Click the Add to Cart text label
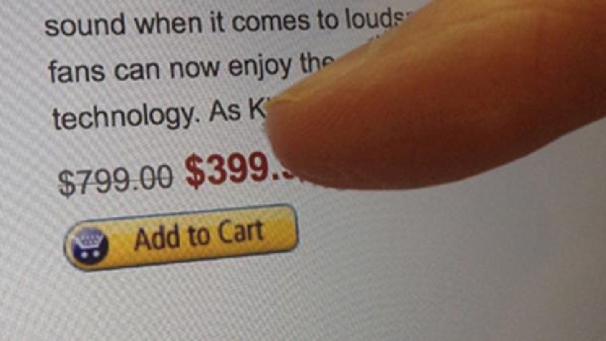Image resolution: width=606 pixels, height=341 pixels. [199, 236]
